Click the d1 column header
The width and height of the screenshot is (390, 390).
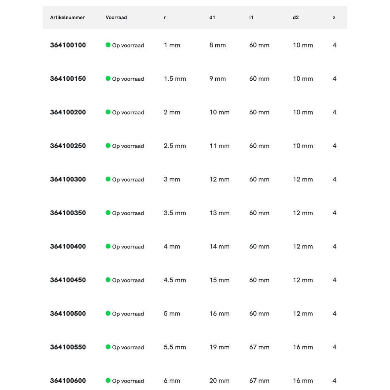[212, 18]
